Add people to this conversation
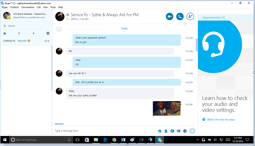The image size is (255, 146). [x=190, y=17]
